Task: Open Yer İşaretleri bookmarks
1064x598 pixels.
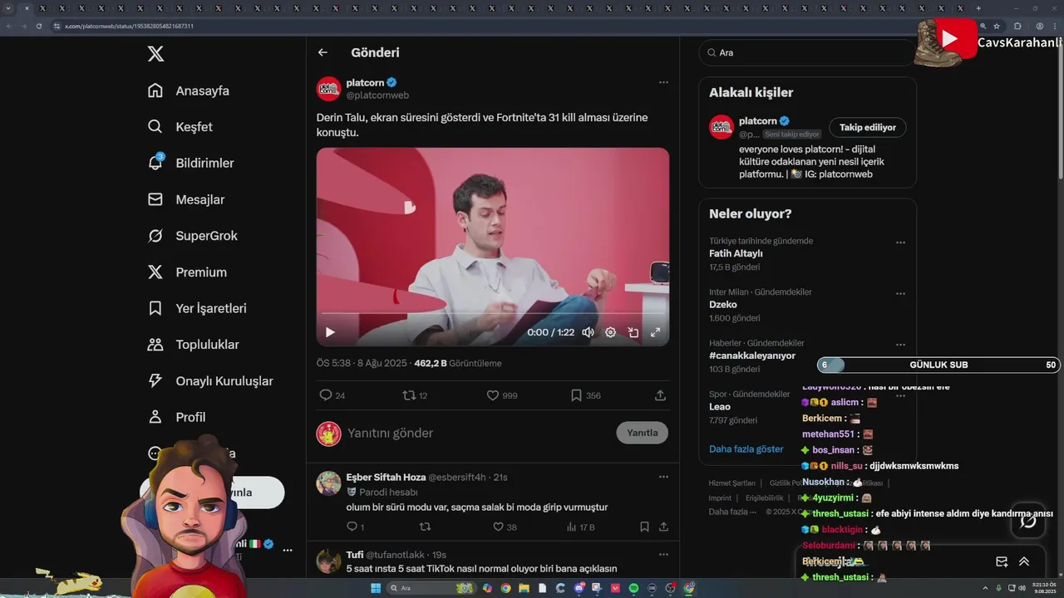Action: pos(197,308)
